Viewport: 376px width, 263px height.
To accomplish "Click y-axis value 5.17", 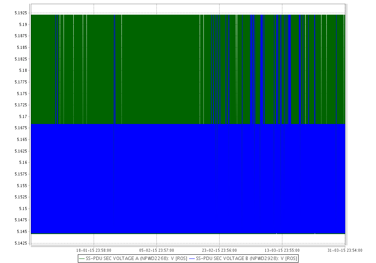I will coord(23,116).
